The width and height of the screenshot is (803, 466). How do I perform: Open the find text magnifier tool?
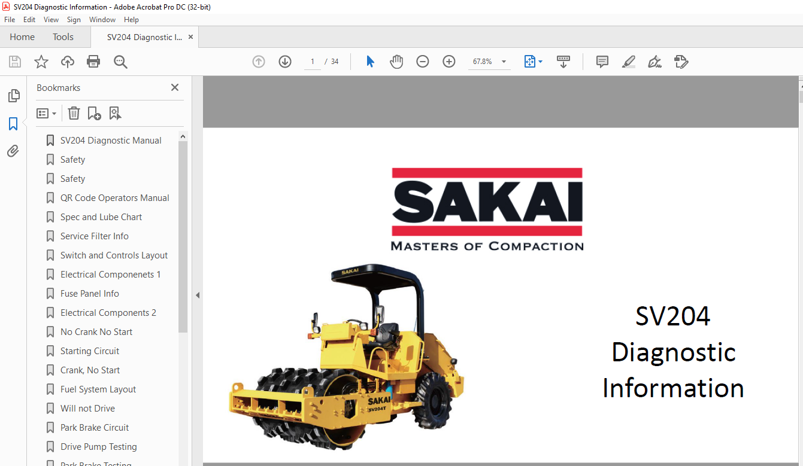pos(120,62)
